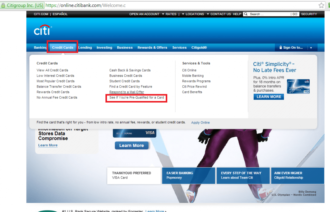Viewport: 330px width, 212px height.
Task: Click the Citi Simplicity card image
Action: point(298,86)
